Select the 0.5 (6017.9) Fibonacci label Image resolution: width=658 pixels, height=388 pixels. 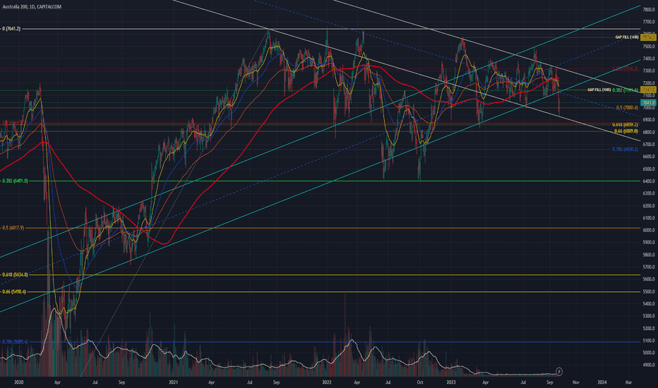(13, 228)
